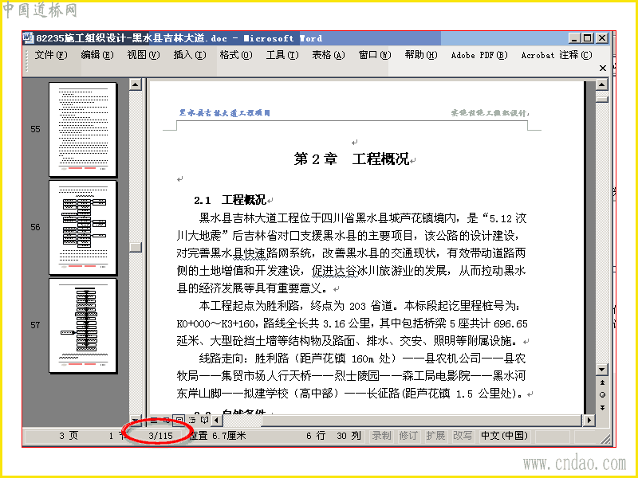Jump to next page with double-down arrow
The width and height of the screenshot is (638, 478).
(602, 408)
